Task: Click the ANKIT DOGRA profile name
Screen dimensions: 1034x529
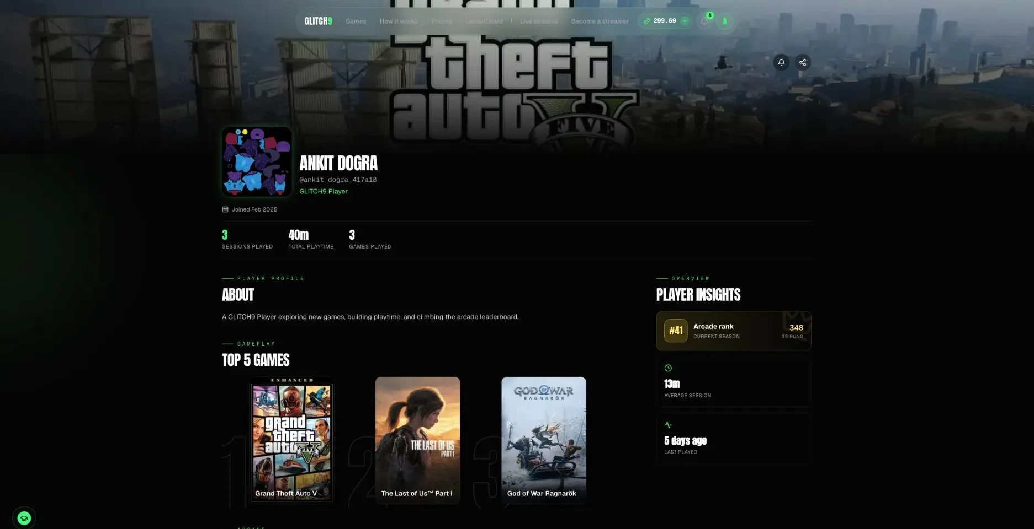Action: click(338, 163)
